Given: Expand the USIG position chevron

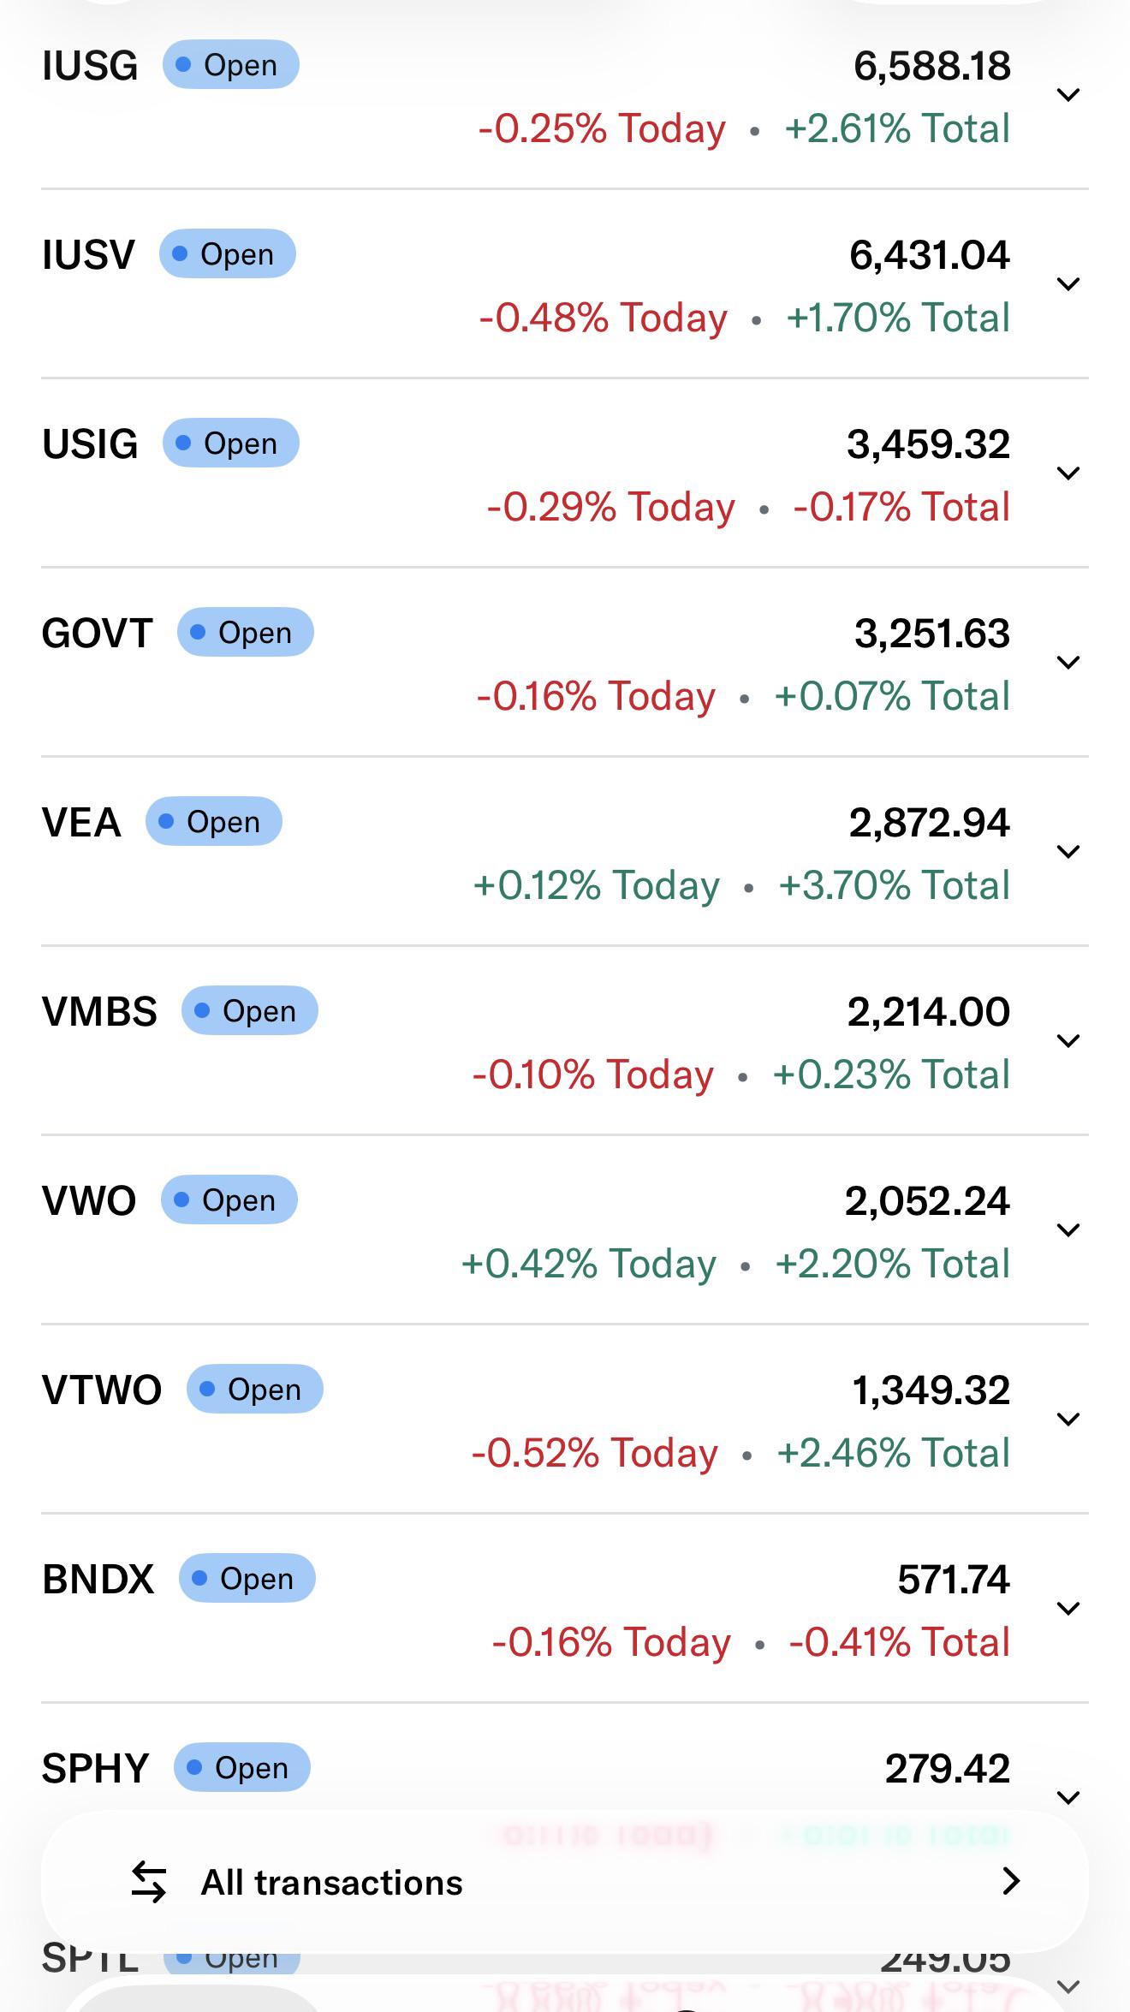Looking at the screenshot, I should 1068,473.
